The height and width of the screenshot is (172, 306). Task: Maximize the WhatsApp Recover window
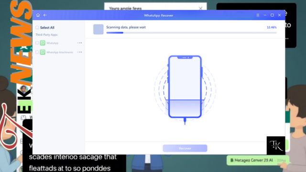(272, 15)
